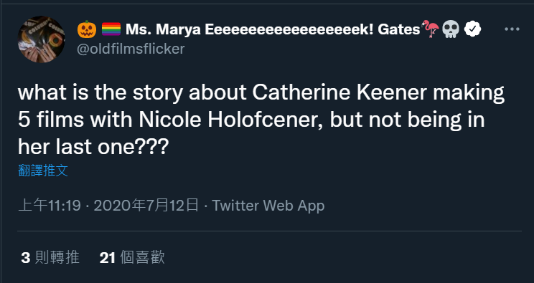
Task: View the 21 個喜歡 likes list
Action: pyautogui.click(x=132, y=257)
